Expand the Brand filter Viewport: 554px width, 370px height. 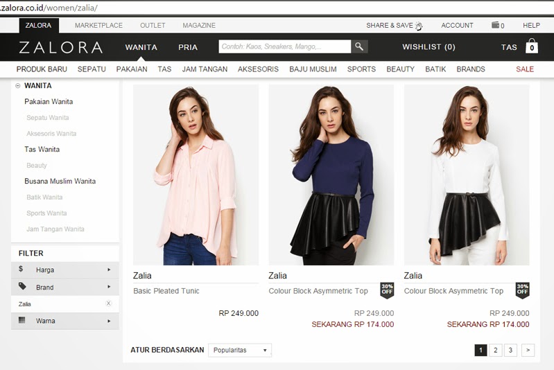coord(65,287)
